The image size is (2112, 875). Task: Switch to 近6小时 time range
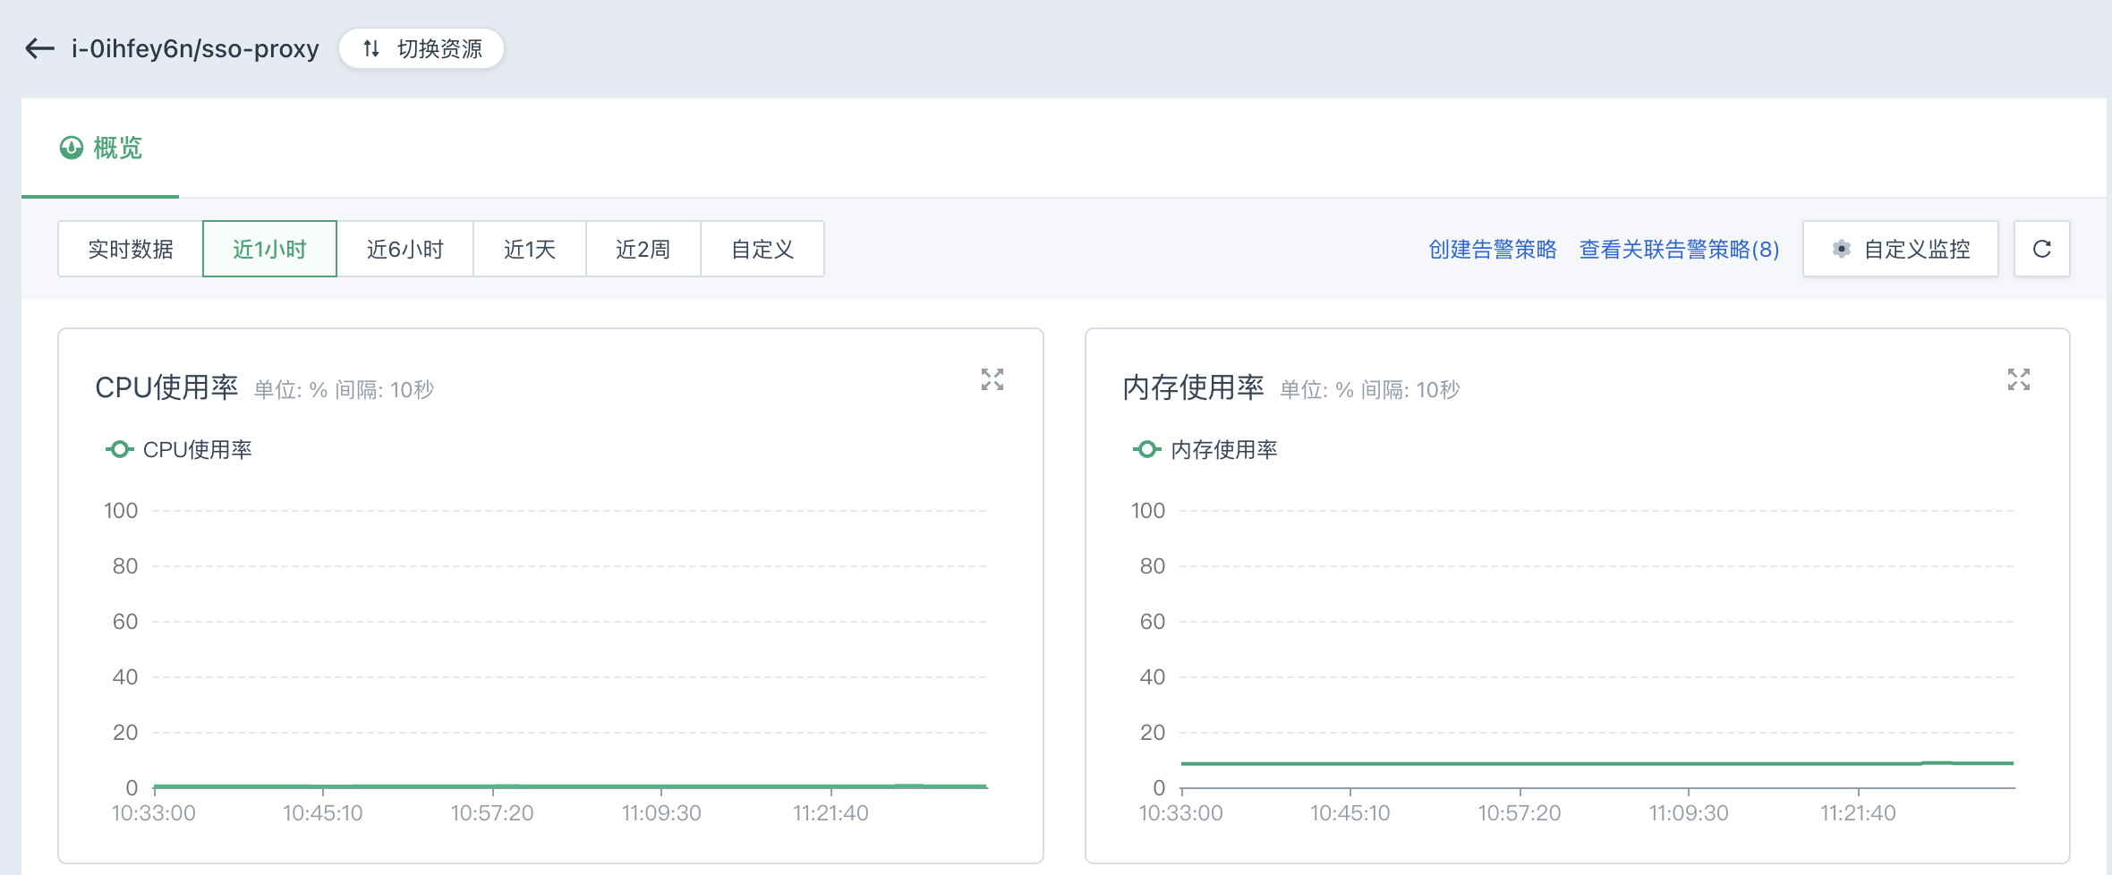click(x=405, y=249)
